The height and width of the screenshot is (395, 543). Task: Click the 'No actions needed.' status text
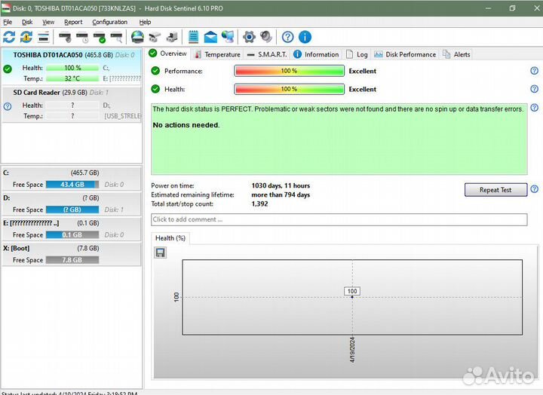pyautogui.click(x=186, y=125)
